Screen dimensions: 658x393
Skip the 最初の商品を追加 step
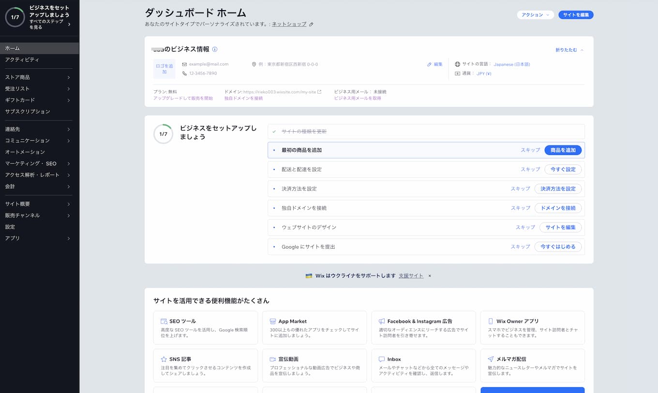[530, 150]
